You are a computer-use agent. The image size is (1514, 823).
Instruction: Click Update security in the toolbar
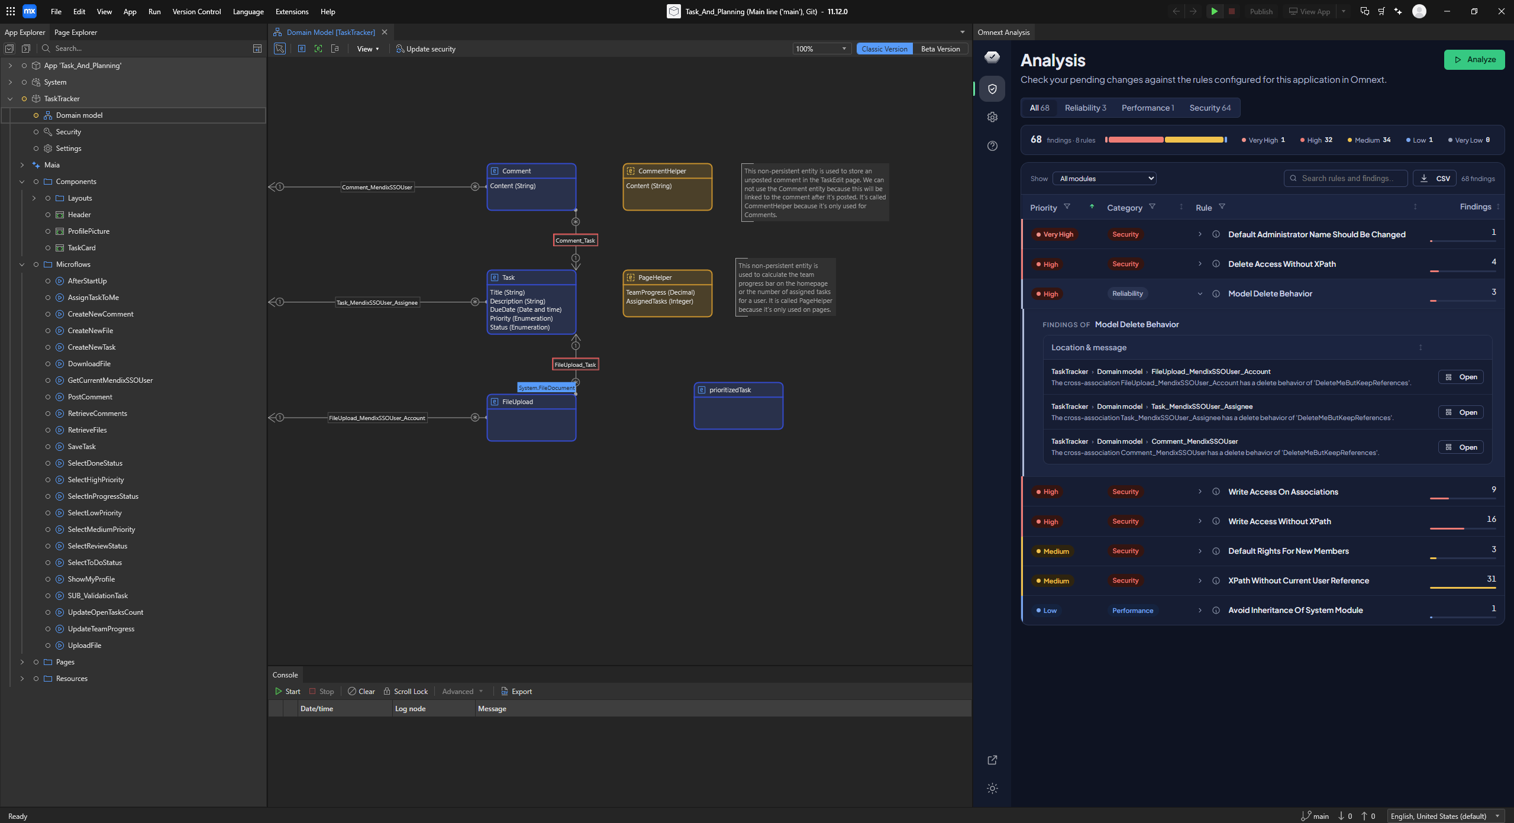(x=426, y=49)
